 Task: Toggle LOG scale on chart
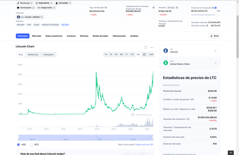[x=151, y=54]
